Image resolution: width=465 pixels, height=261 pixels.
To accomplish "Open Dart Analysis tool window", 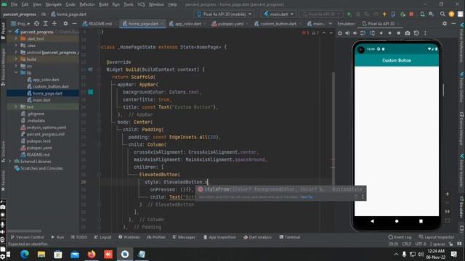I will coord(257,237).
